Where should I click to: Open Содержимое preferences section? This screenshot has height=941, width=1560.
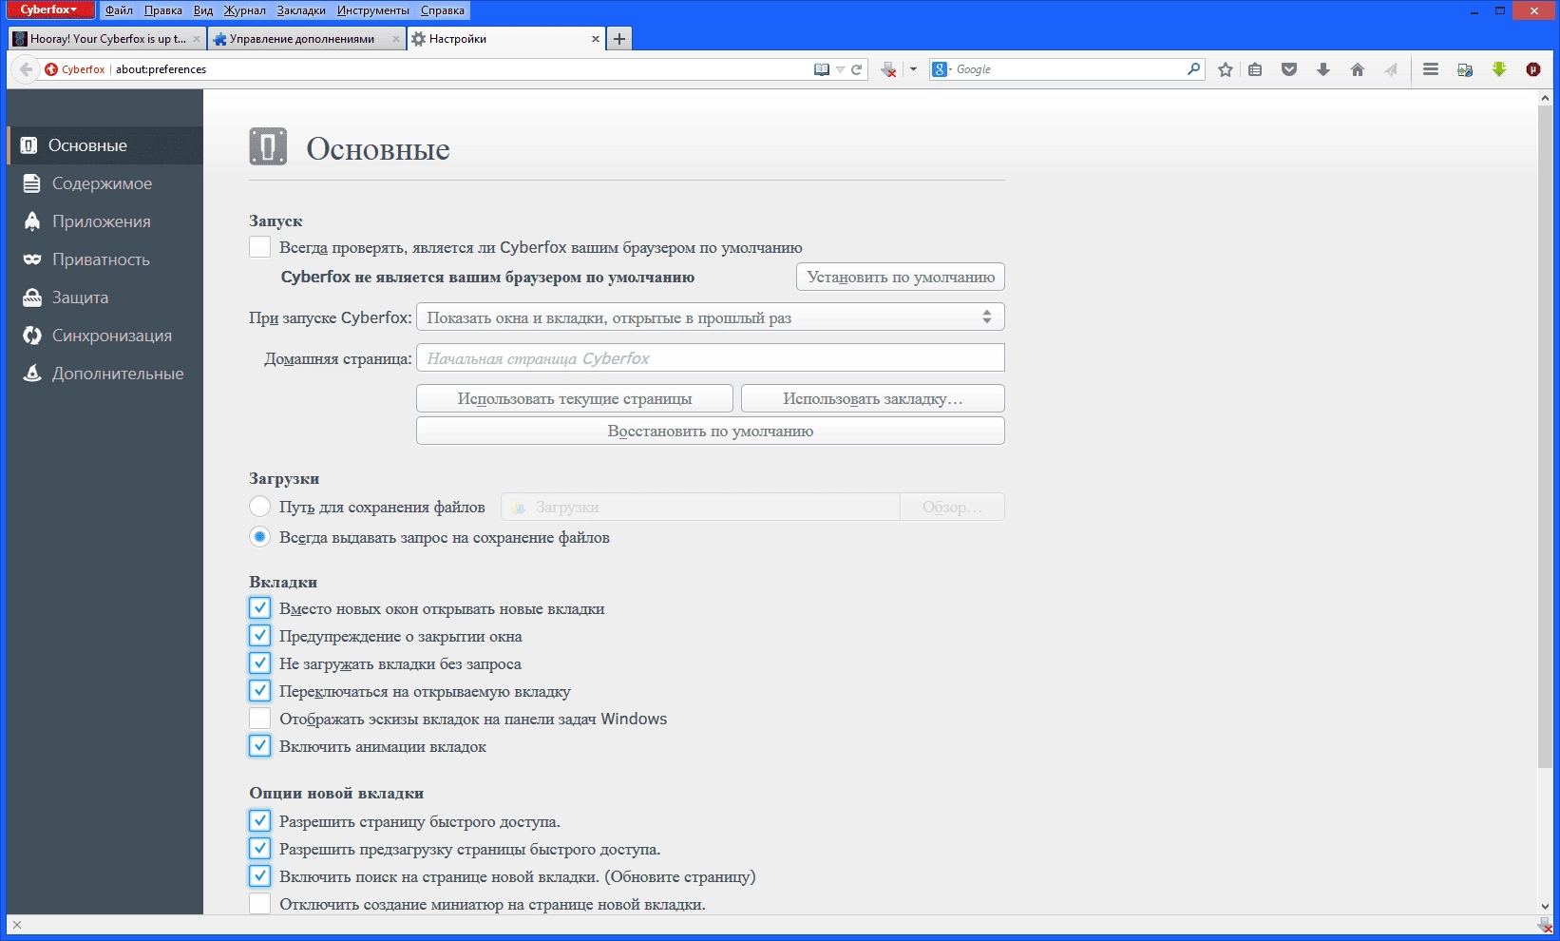tap(105, 183)
